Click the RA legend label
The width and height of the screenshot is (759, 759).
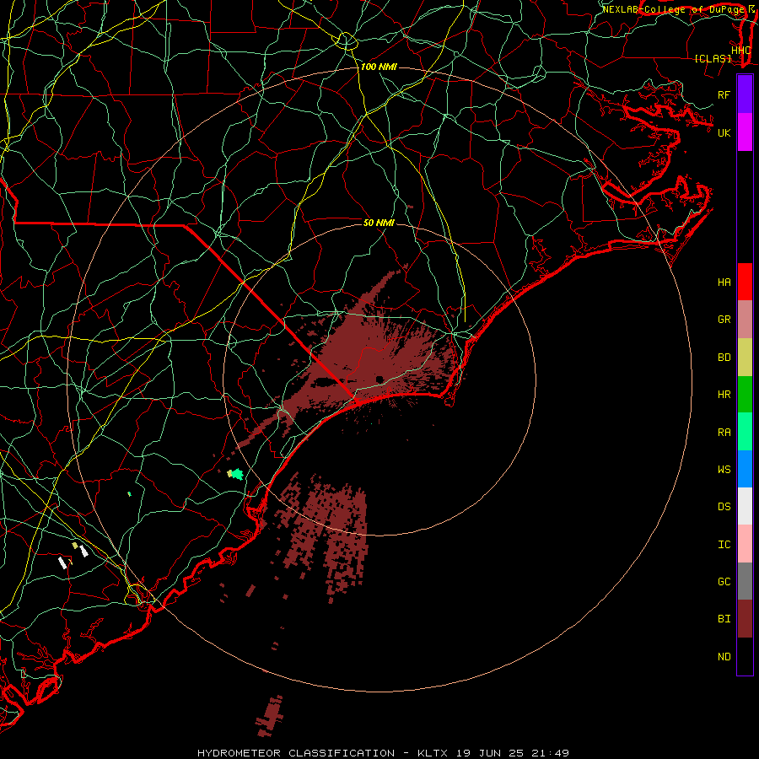point(724,433)
